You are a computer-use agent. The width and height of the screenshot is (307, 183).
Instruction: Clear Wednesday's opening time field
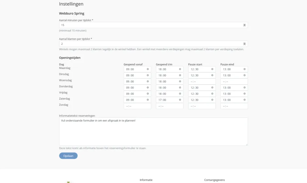click(148, 82)
